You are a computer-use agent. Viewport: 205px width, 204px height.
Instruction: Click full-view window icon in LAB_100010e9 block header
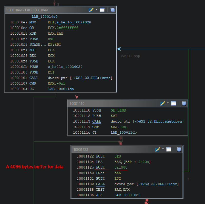point(102,10)
